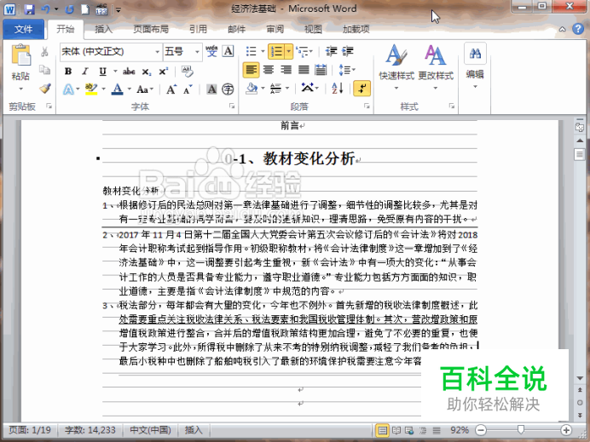Image resolution: width=590 pixels, height=442 pixels.
Task: Switch to 插入 ribbon tab
Action: point(104,29)
